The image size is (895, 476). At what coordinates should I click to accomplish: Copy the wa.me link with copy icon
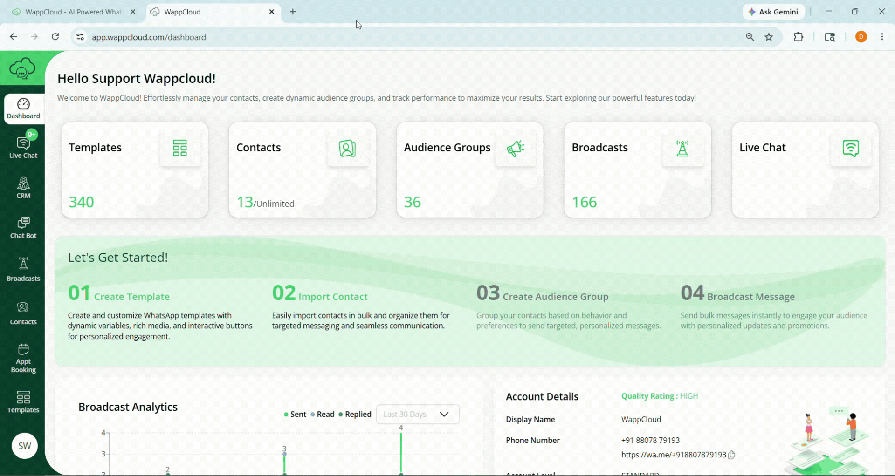732,455
